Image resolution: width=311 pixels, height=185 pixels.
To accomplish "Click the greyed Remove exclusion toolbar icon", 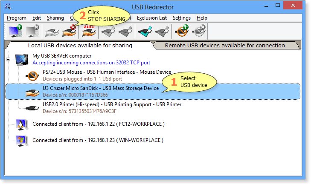I will click(x=199, y=31).
